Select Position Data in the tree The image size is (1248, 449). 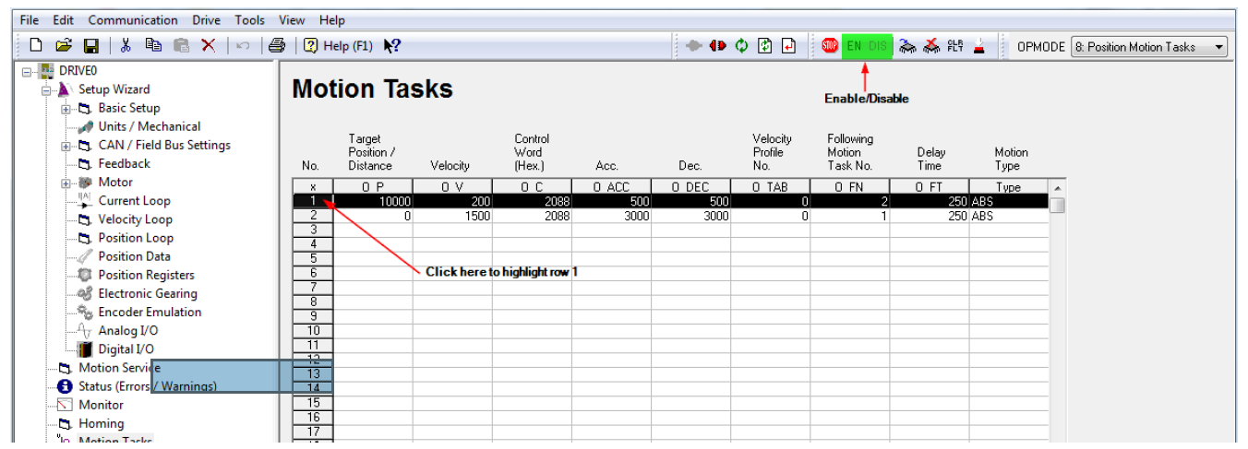pyautogui.click(x=135, y=256)
